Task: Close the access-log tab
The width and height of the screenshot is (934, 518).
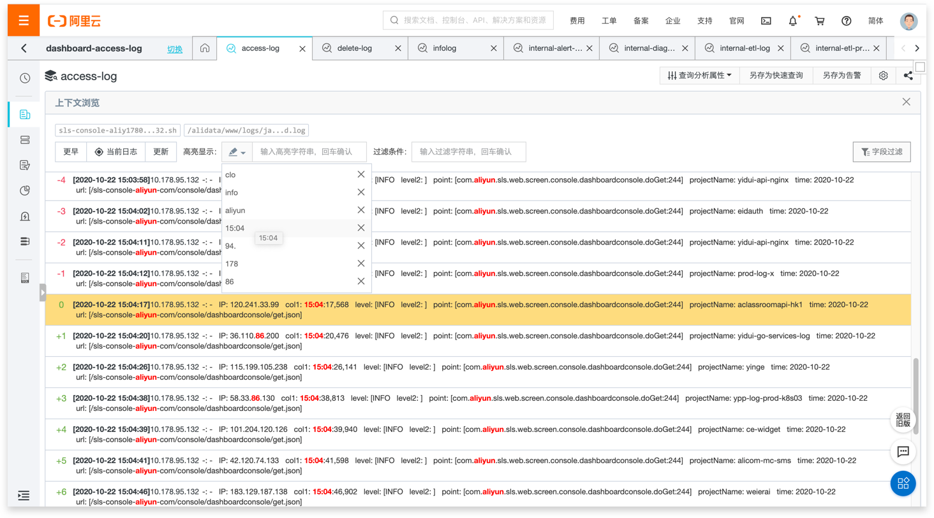Action: (x=302, y=48)
